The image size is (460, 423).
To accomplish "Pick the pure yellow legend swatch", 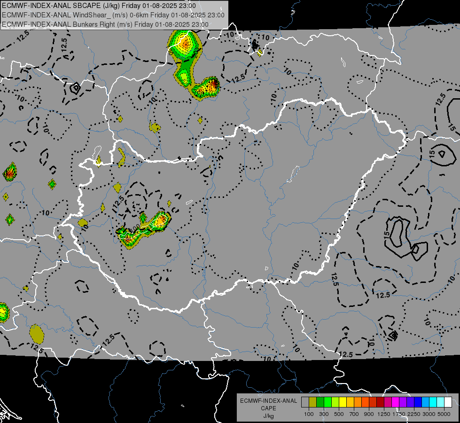I will point(343,402).
